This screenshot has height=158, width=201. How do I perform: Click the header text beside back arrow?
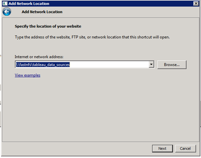click(x=42, y=12)
